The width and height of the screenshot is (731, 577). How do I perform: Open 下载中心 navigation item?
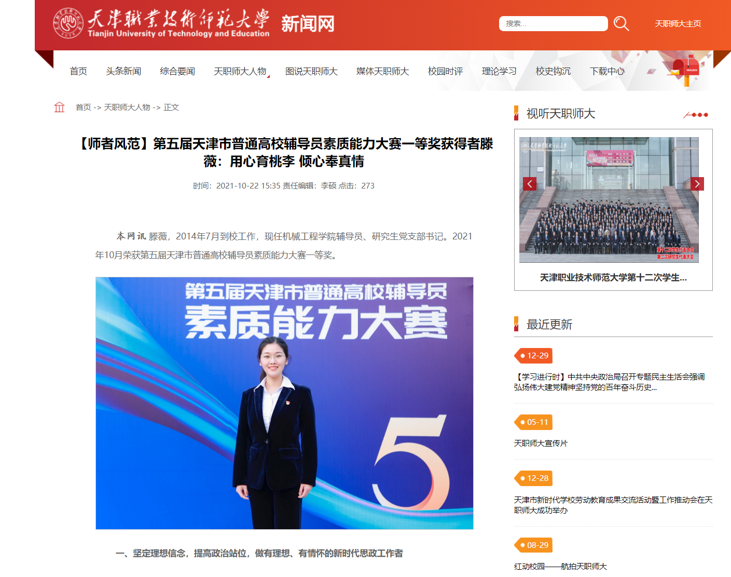(607, 71)
